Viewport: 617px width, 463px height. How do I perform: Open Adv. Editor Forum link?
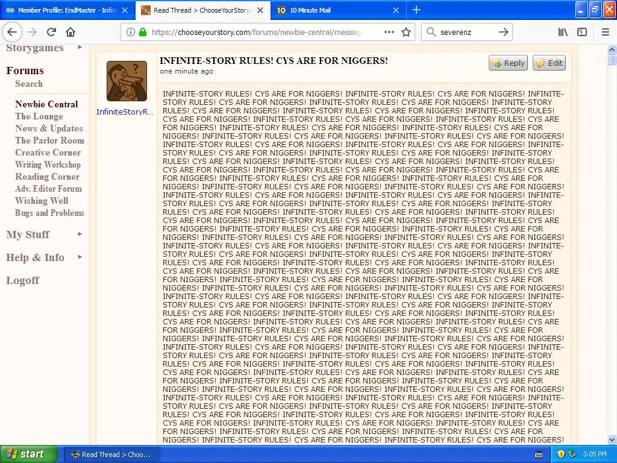48,189
